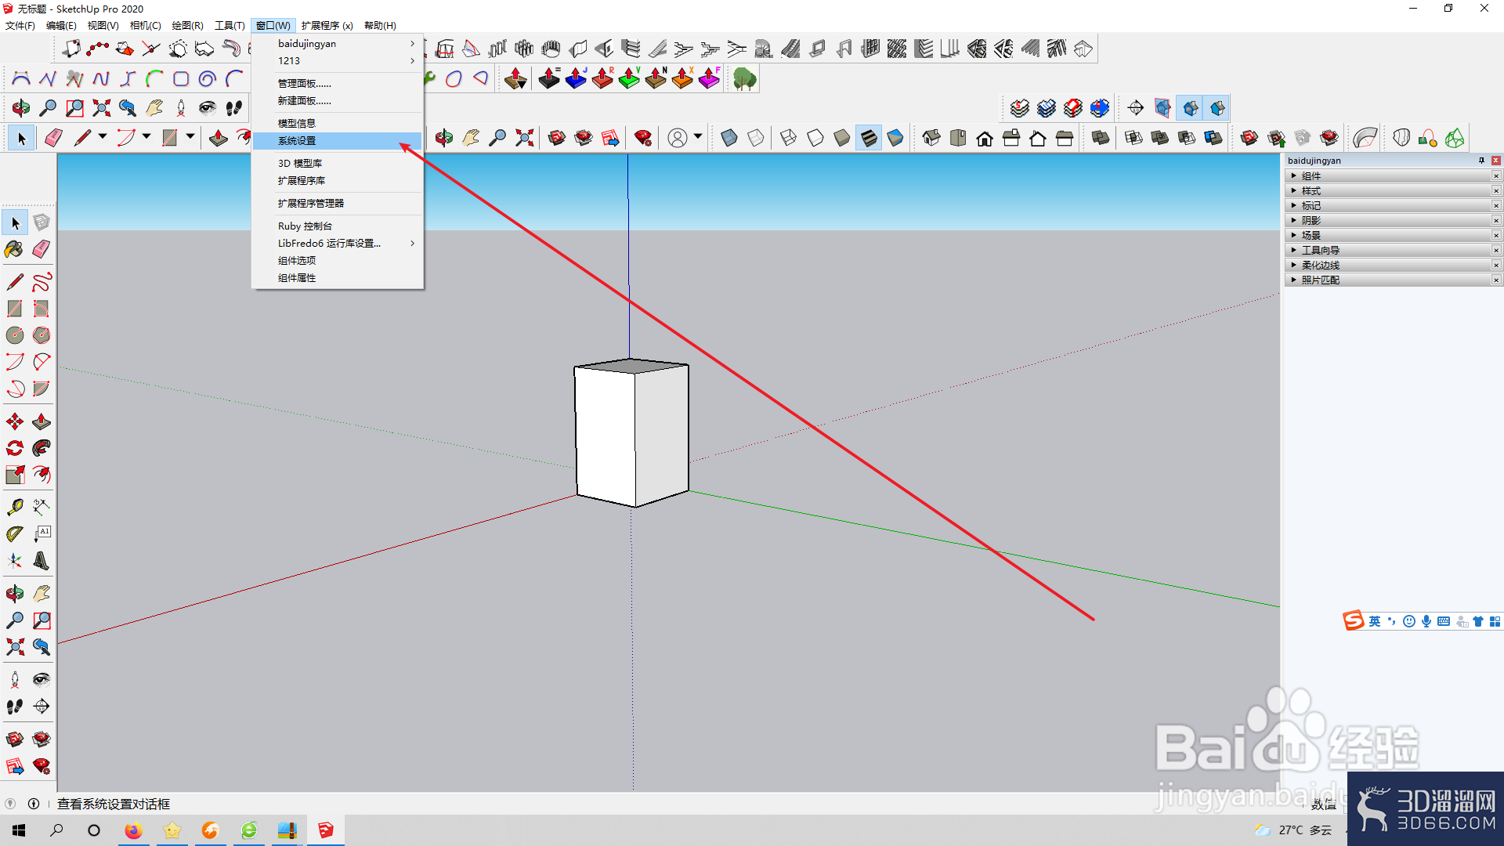Open arrow dropdown beside the arc tool
Viewport: 1504px width, 846px height.
[x=146, y=137]
